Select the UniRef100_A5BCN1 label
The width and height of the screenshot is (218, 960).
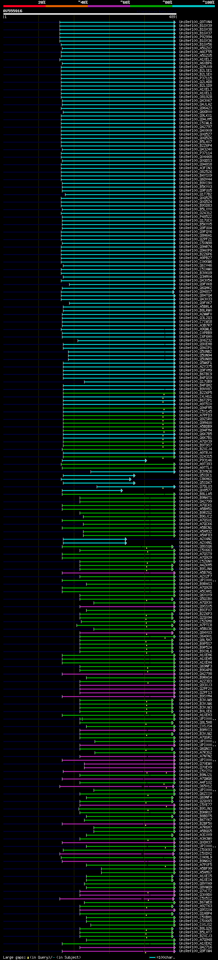coord(196,528)
